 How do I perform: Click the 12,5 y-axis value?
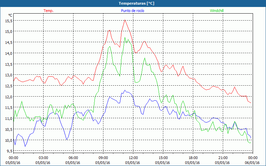click(x=9, y=86)
